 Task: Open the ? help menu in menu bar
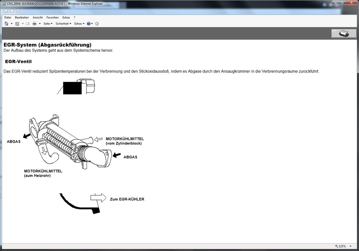pos(75,17)
